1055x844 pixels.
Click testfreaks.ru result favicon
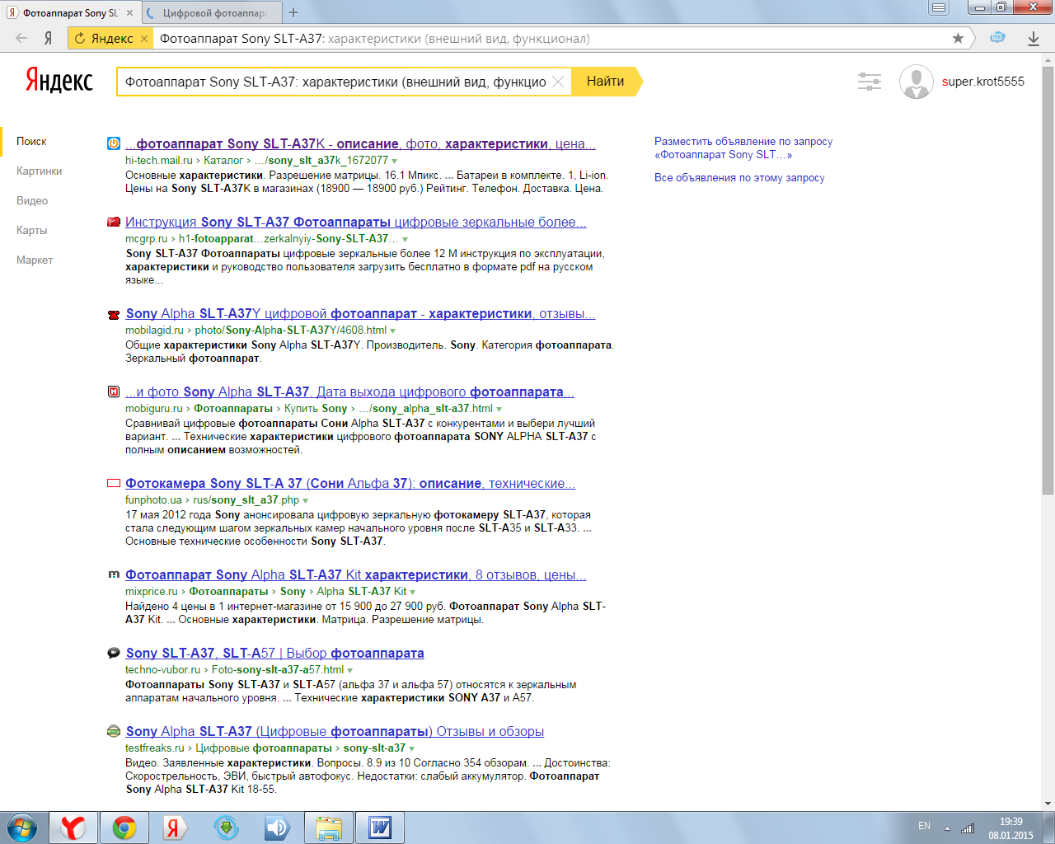click(114, 731)
